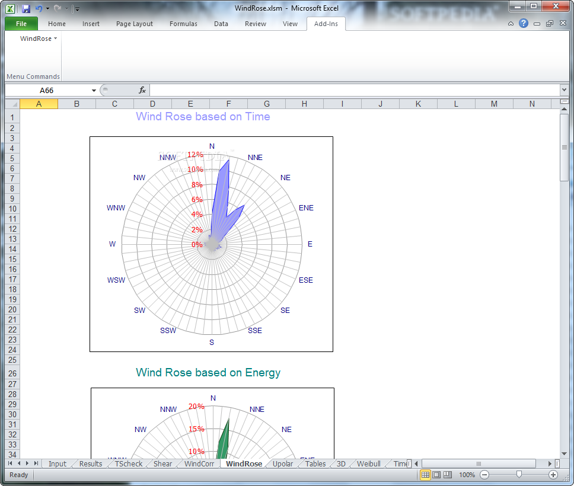Click the Redo icon
Screen dimensions: 574x486
(x=57, y=8)
